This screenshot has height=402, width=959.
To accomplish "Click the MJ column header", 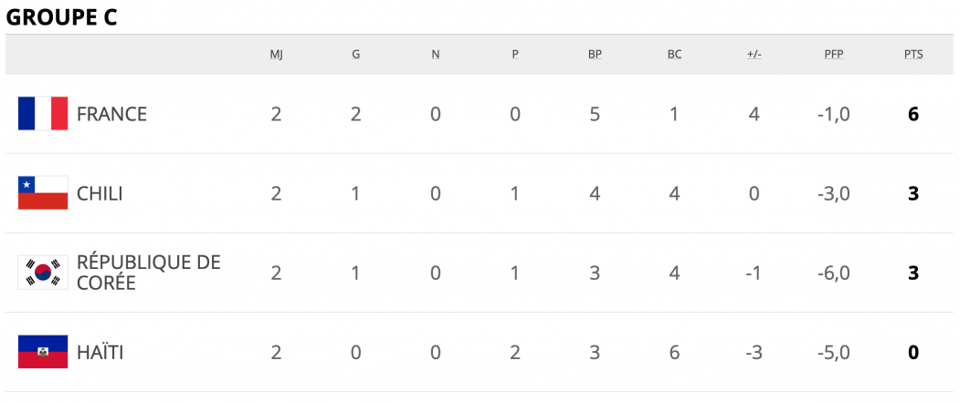I will point(277,55).
